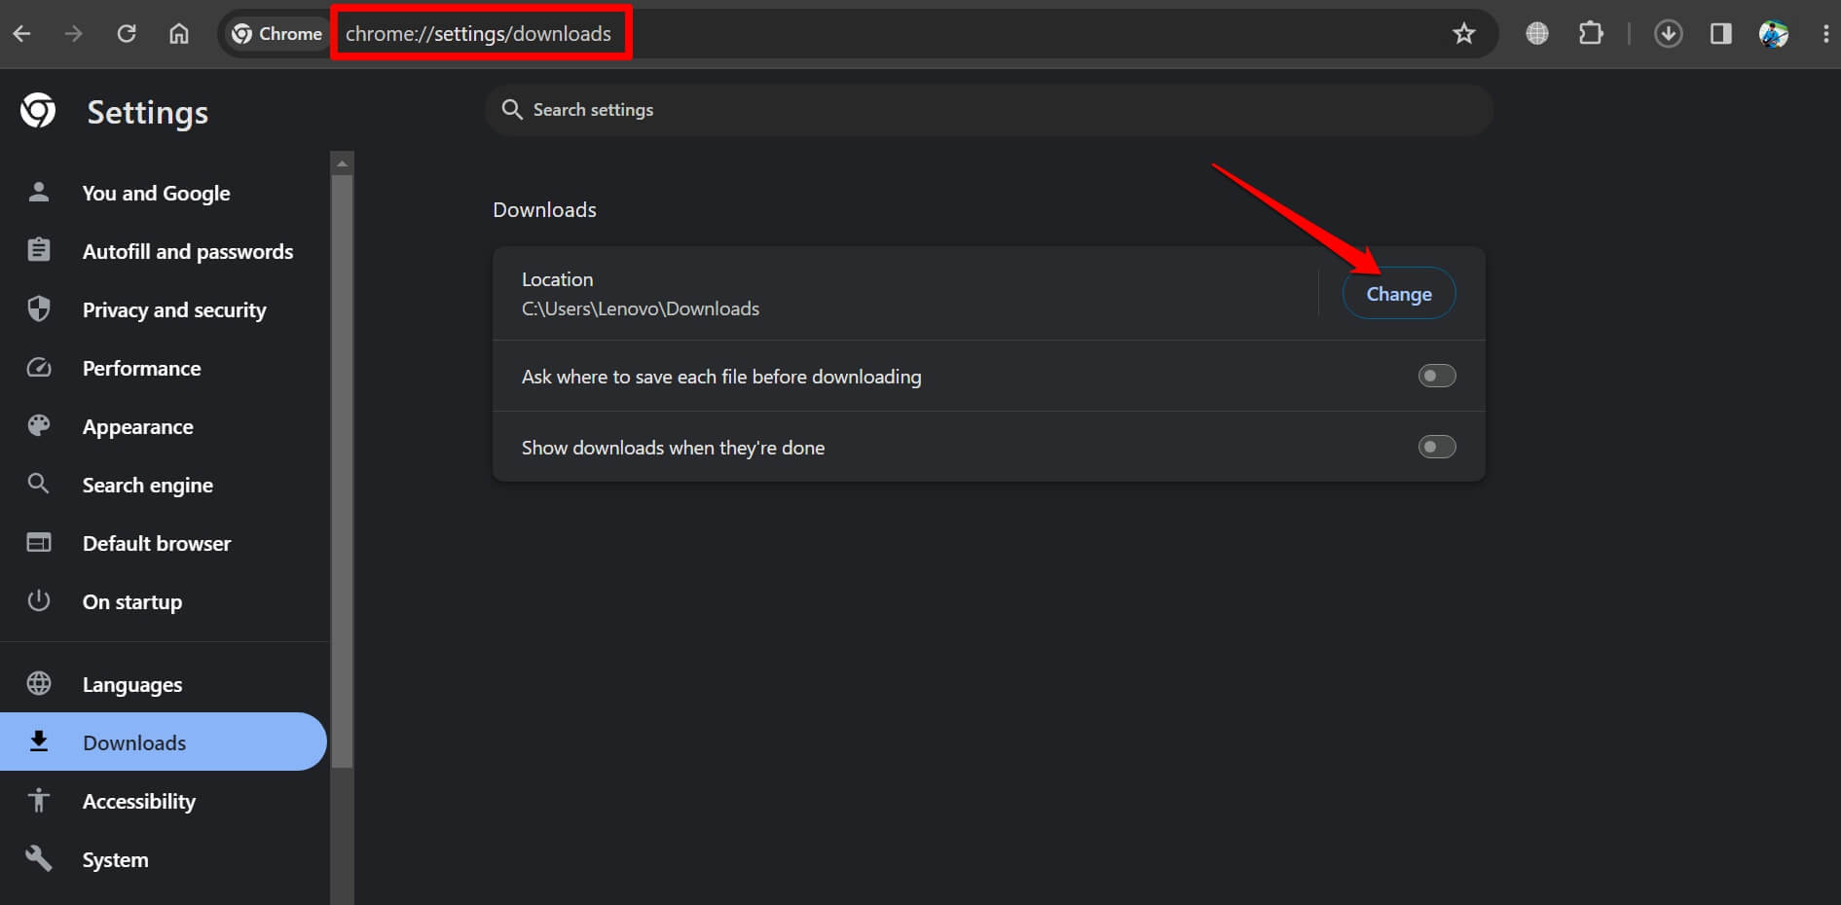The height and width of the screenshot is (905, 1841).
Task: Click the chrome://settings/downloads address bar
Action: 479,34
